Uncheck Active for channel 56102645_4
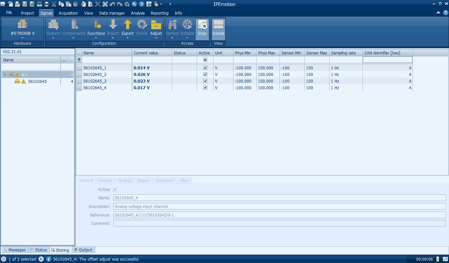 coord(205,88)
